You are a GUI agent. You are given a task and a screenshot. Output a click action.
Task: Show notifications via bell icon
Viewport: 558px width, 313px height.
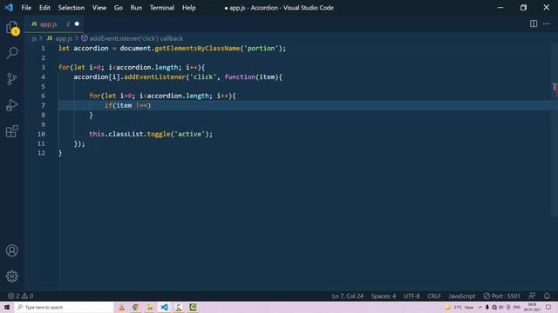point(547,296)
